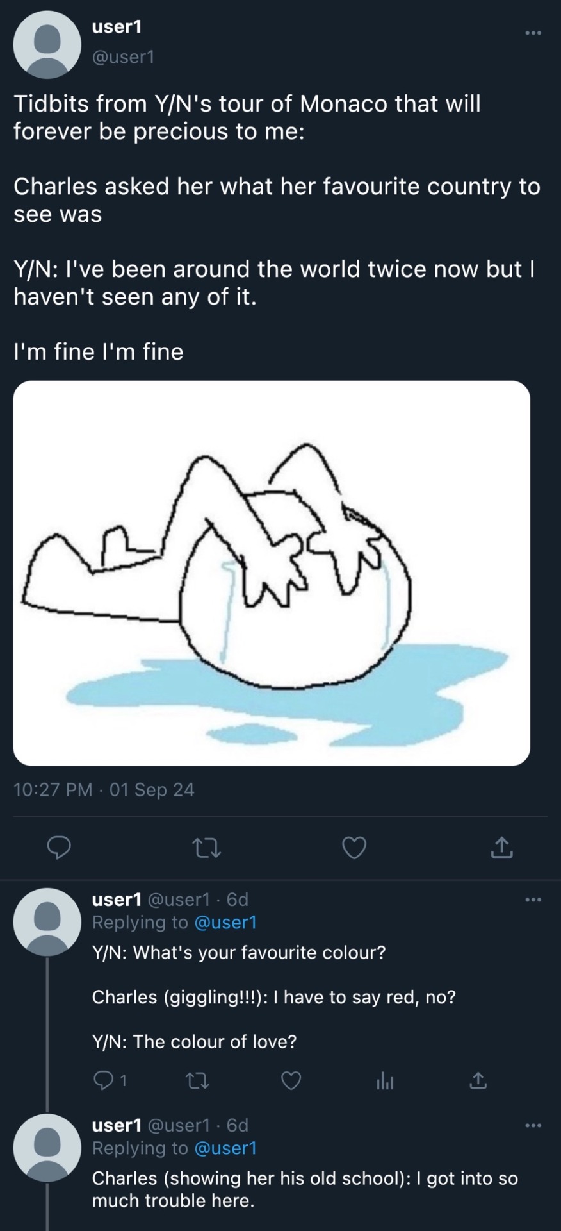Screen dimensions: 561x1231
Task: Open @user1 link in first reply
Action: [225, 922]
